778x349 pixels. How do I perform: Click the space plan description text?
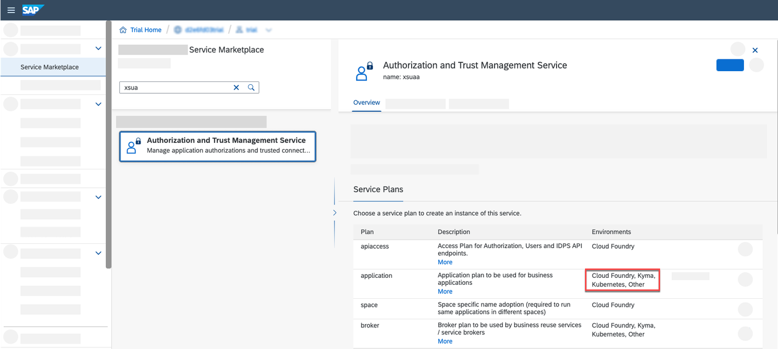click(504, 309)
